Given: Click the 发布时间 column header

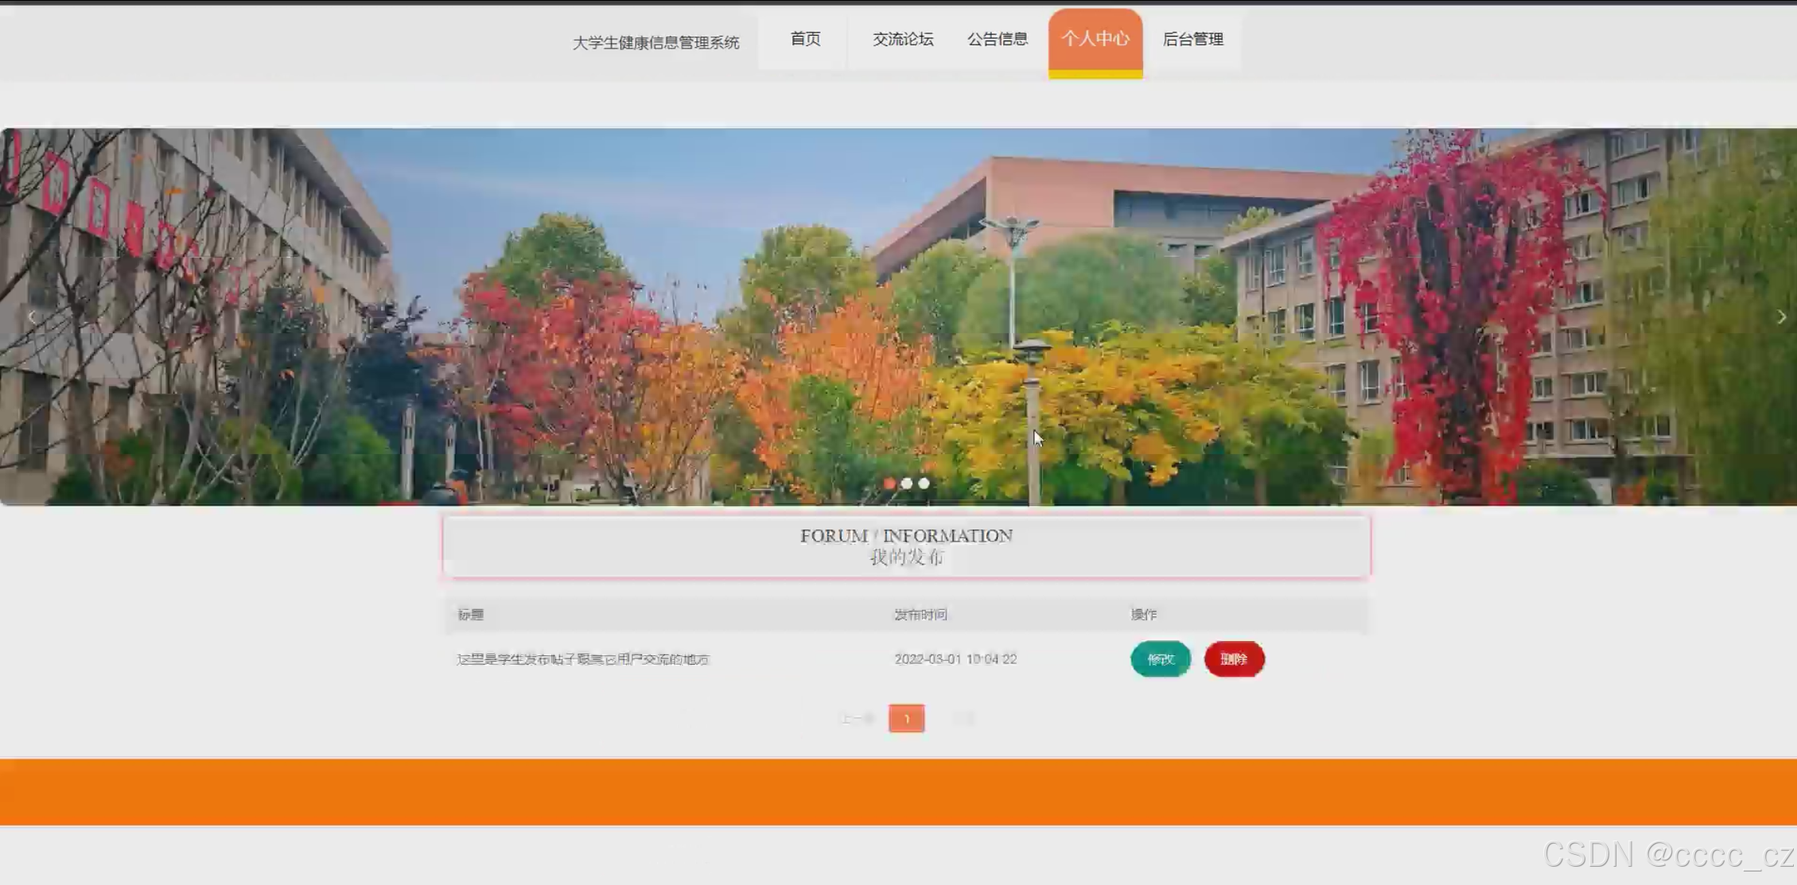Looking at the screenshot, I should tap(920, 615).
